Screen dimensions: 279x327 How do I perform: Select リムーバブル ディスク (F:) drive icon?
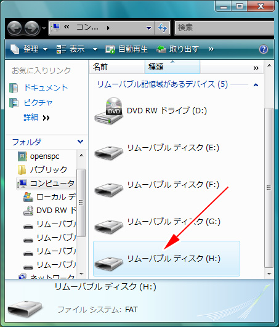click(108, 190)
